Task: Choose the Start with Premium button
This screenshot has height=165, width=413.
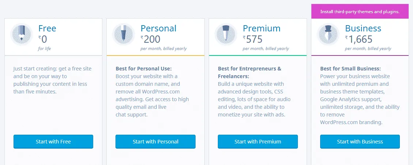Action: [x=258, y=142]
